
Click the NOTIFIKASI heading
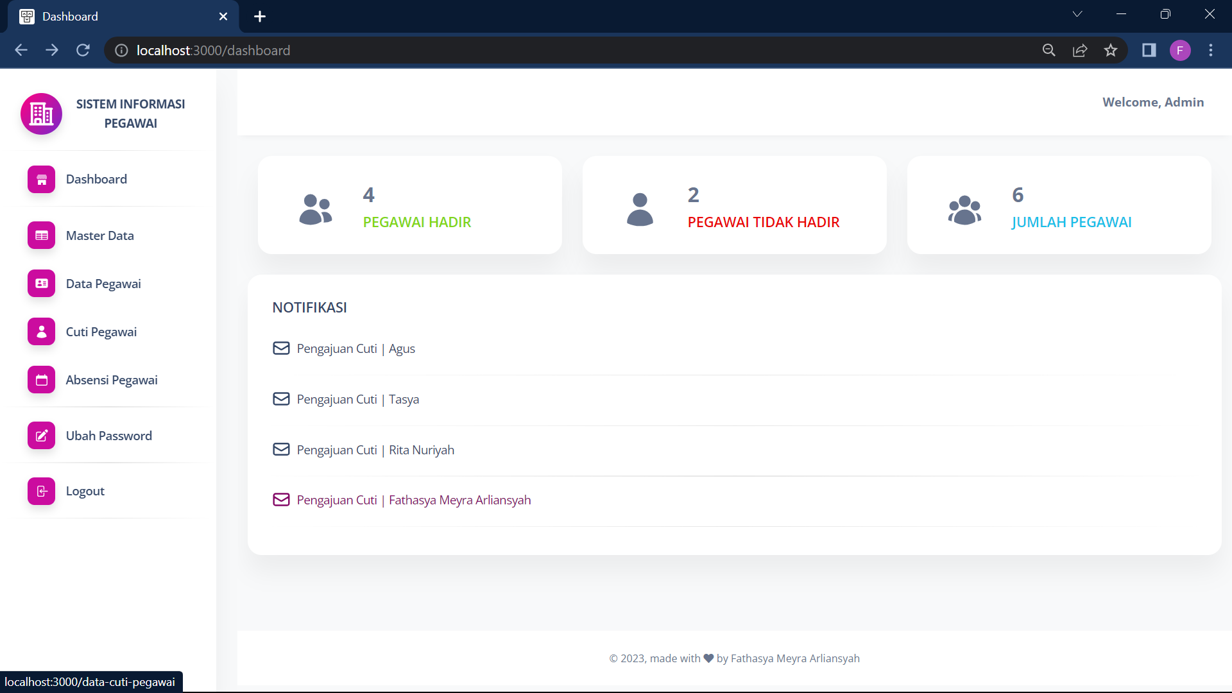[309, 307]
